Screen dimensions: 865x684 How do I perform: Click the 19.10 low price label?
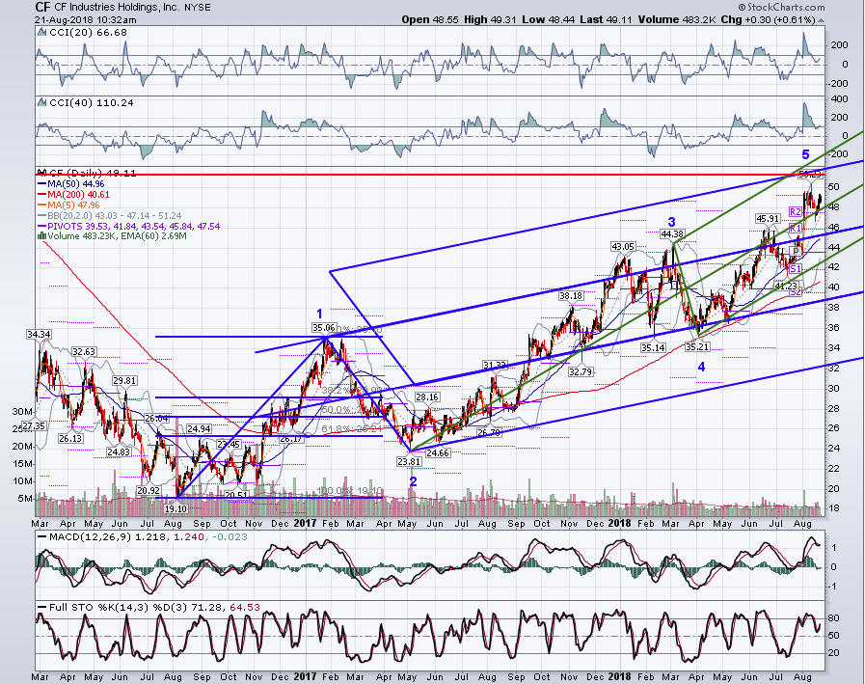176,508
